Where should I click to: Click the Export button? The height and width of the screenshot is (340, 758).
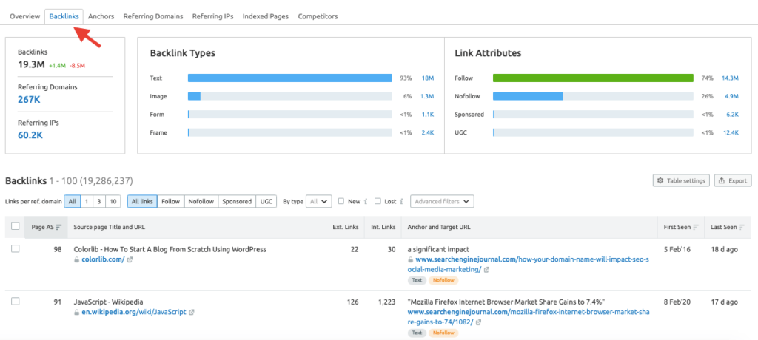click(x=733, y=180)
